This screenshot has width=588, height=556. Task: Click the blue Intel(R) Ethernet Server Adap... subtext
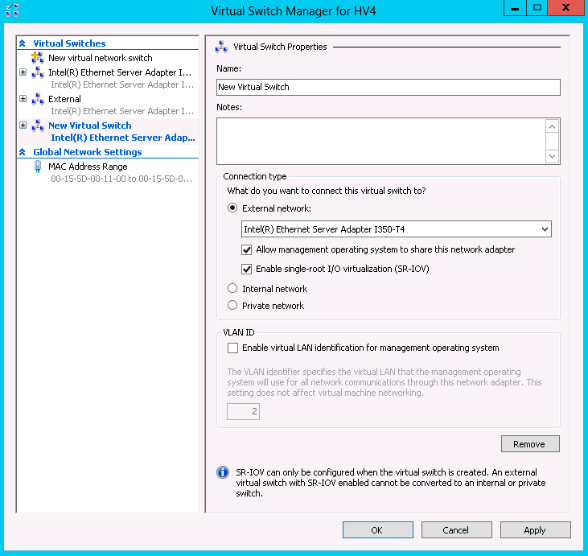point(123,138)
